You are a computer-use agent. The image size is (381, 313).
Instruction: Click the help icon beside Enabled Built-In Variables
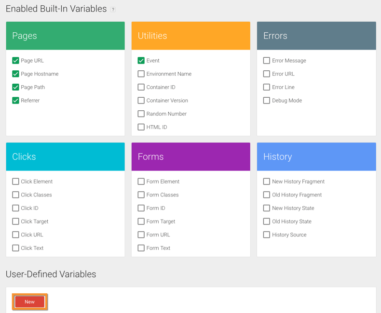[113, 10]
